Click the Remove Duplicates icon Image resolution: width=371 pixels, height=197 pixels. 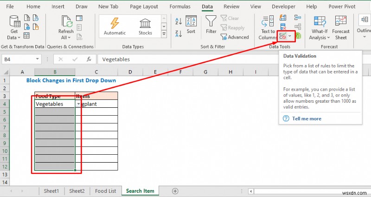coord(283,26)
